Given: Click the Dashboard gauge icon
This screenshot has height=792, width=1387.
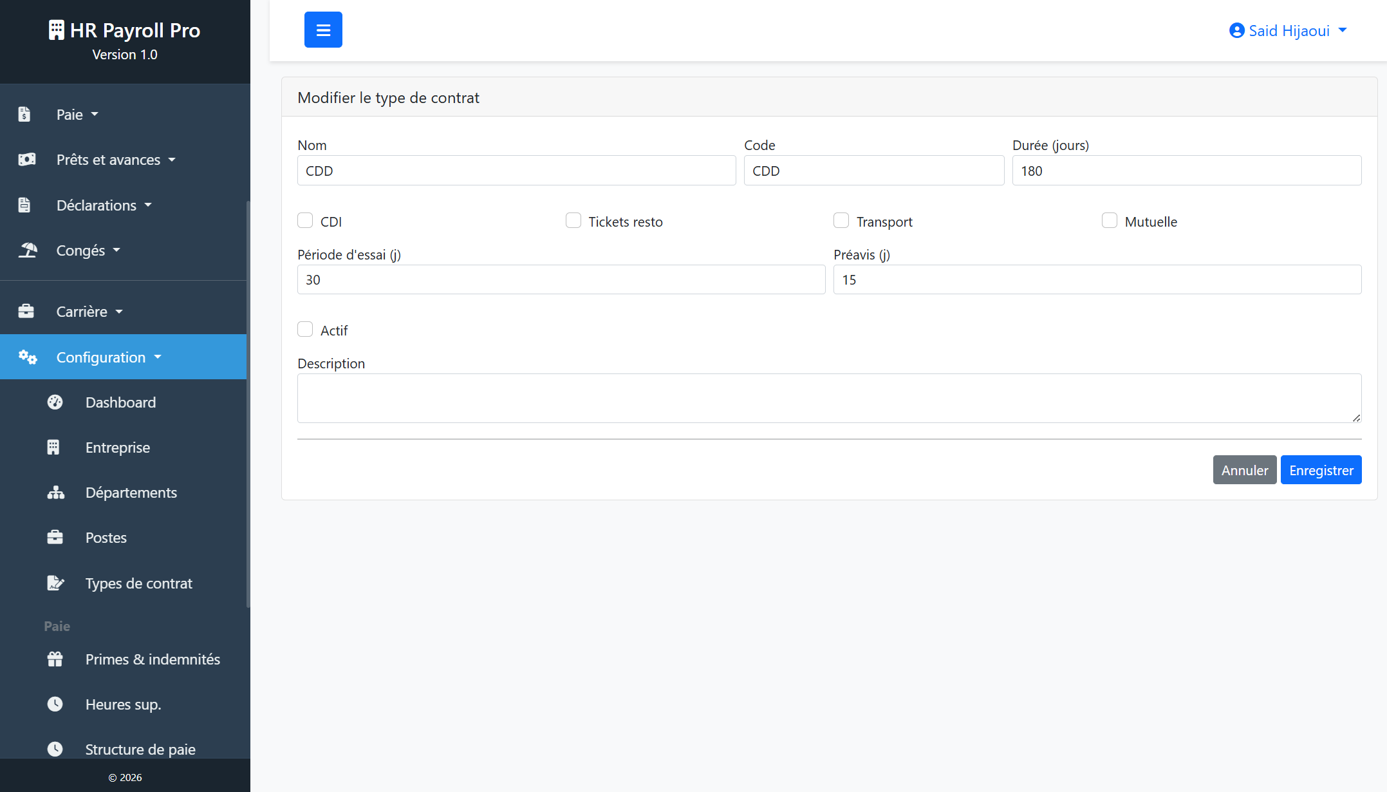Looking at the screenshot, I should coord(55,402).
